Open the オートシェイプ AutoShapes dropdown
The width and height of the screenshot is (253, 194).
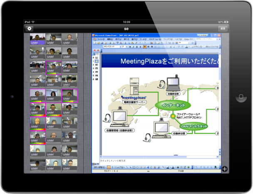118,167
